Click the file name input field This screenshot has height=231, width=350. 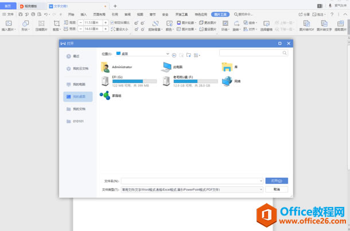192,181
